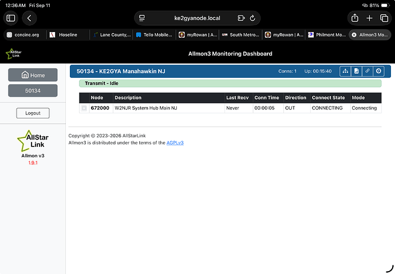Show the tab overview

(x=384, y=18)
